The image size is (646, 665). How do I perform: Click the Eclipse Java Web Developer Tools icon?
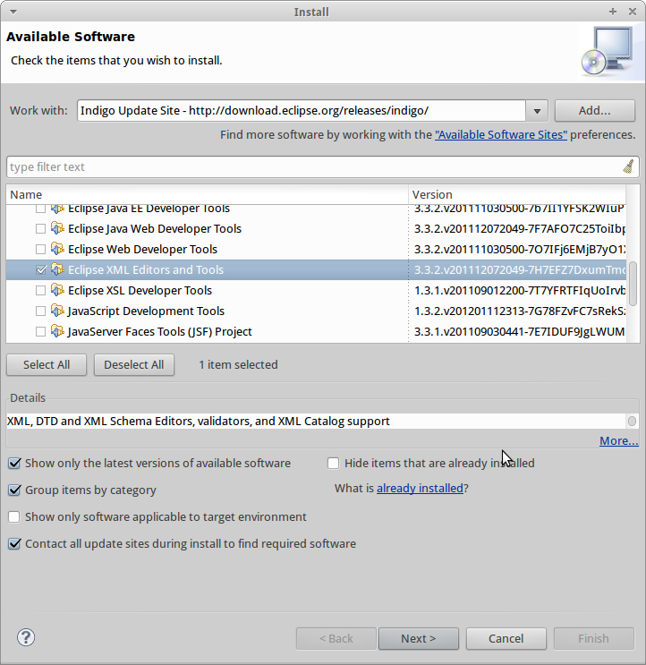(57, 228)
